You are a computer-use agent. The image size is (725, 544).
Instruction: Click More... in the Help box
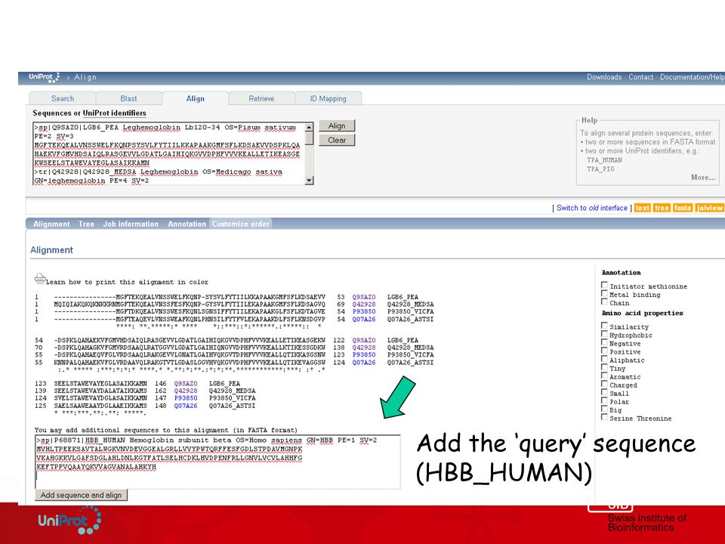click(x=703, y=177)
